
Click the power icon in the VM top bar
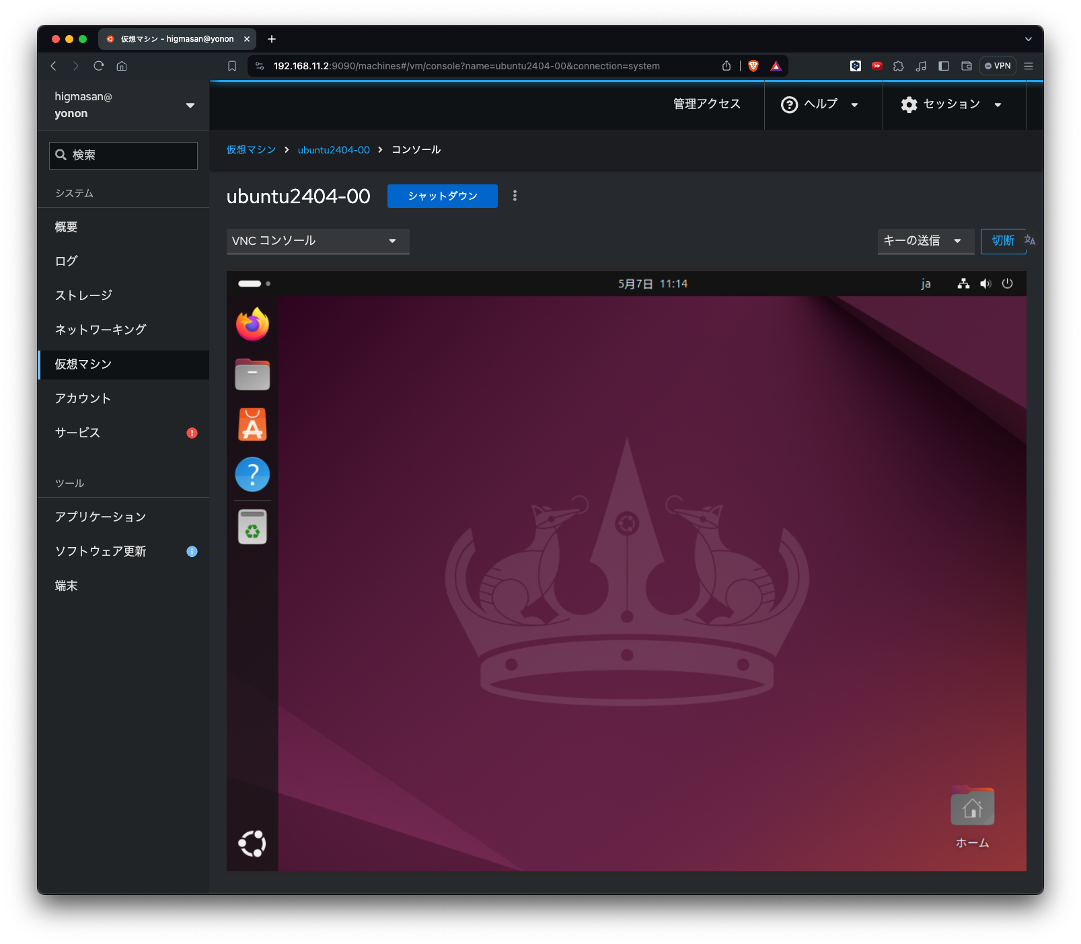coord(1007,283)
